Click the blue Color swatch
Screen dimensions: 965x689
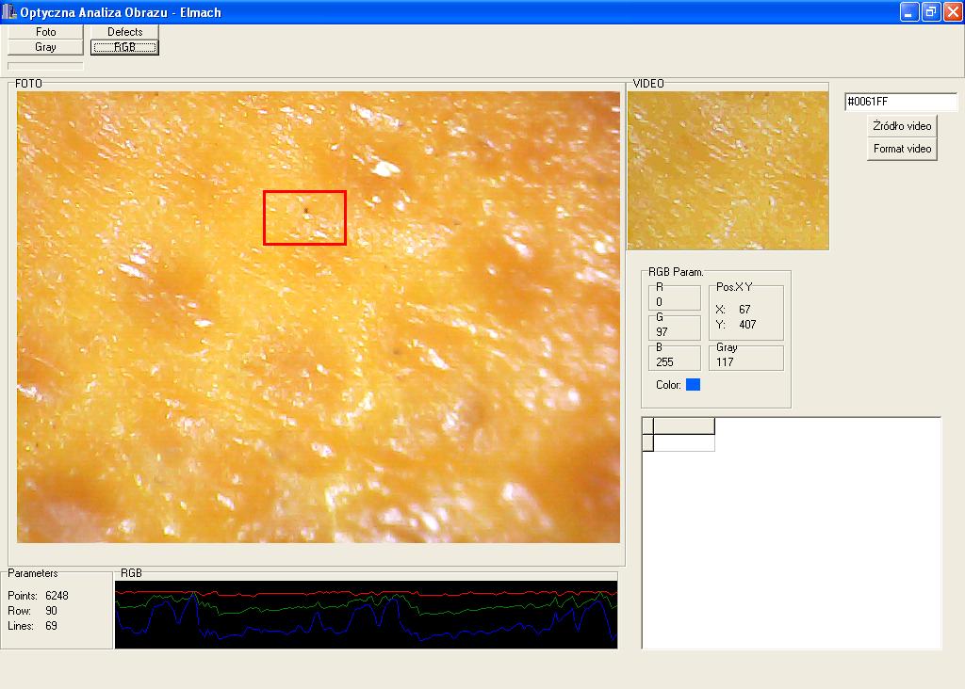693,385
